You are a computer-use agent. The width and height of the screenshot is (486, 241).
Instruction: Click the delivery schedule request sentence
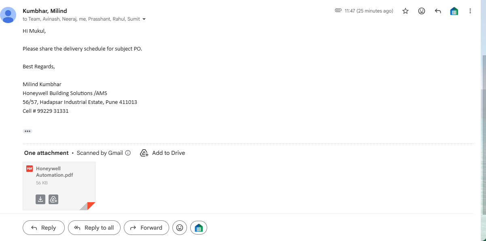coord(83,49)
